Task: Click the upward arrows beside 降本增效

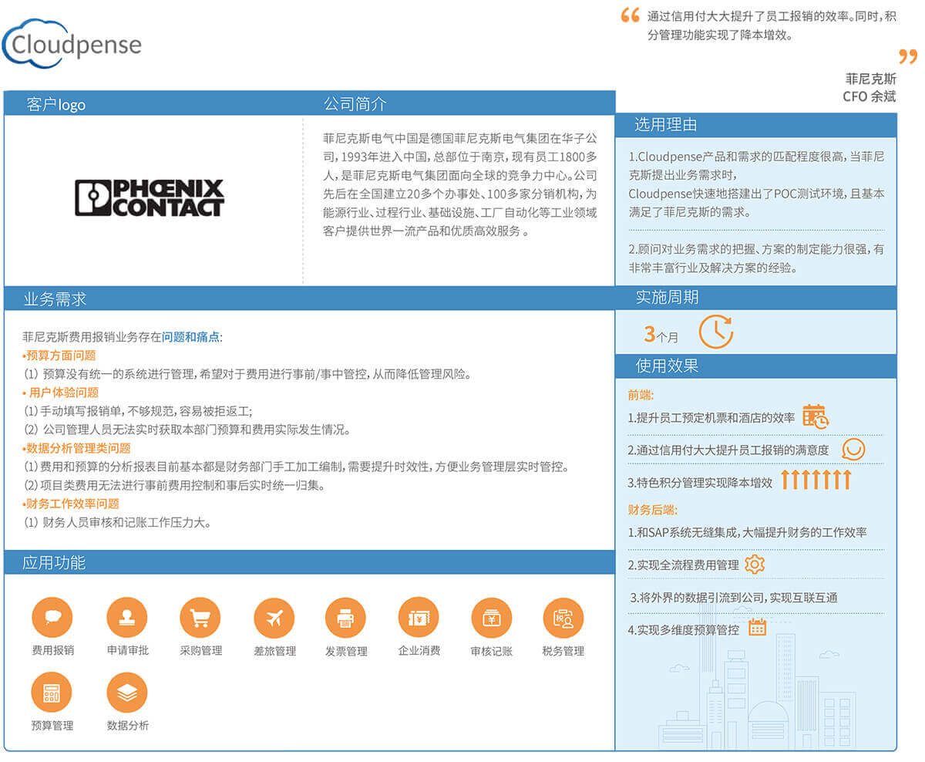Action: [816, 480]
